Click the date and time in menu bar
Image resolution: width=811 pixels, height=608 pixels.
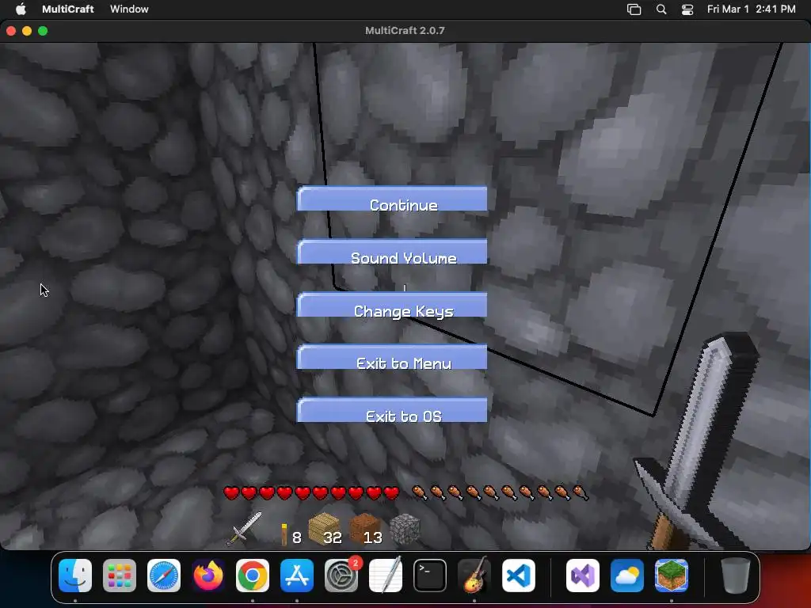[x=751, y=9]
